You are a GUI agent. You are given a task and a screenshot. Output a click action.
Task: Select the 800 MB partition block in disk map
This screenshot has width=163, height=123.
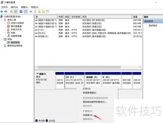127,80
